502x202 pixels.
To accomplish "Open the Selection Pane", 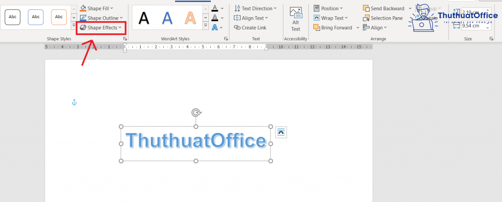I will tap(382, 18).
